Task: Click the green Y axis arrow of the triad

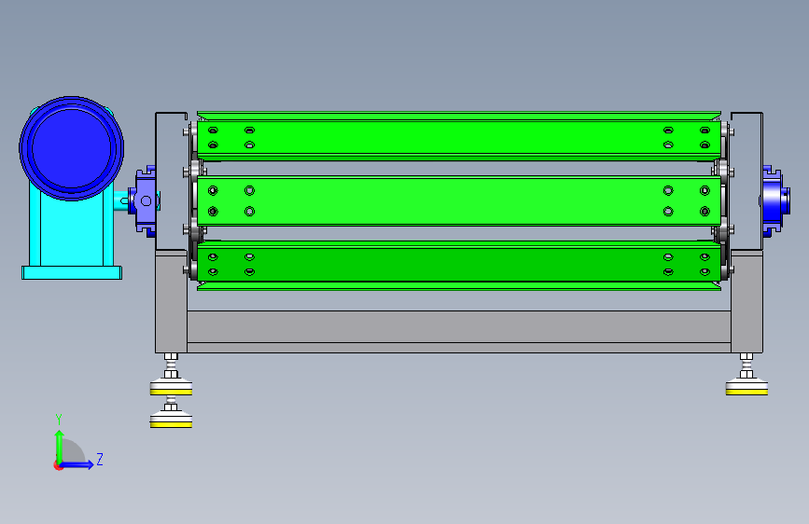Action: (60, 447)
